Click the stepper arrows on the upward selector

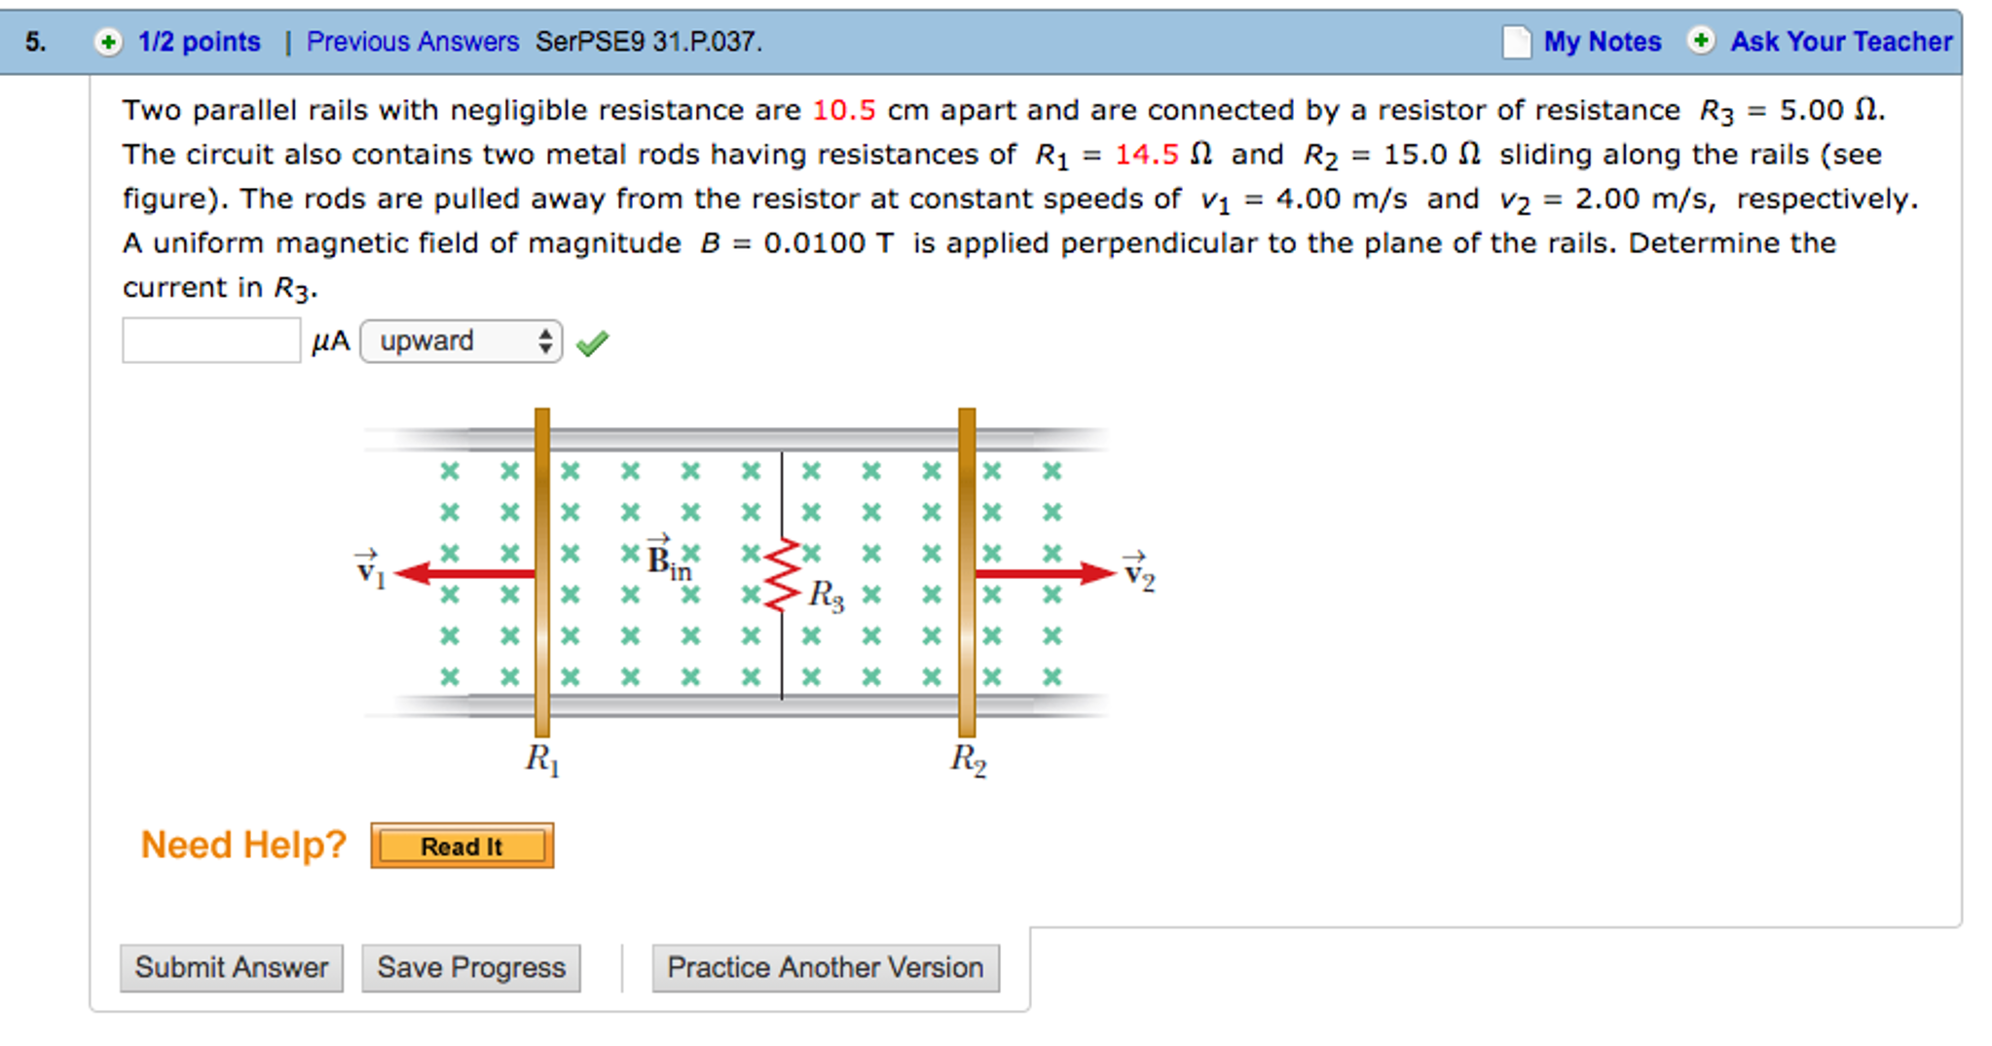pos(545,342)
